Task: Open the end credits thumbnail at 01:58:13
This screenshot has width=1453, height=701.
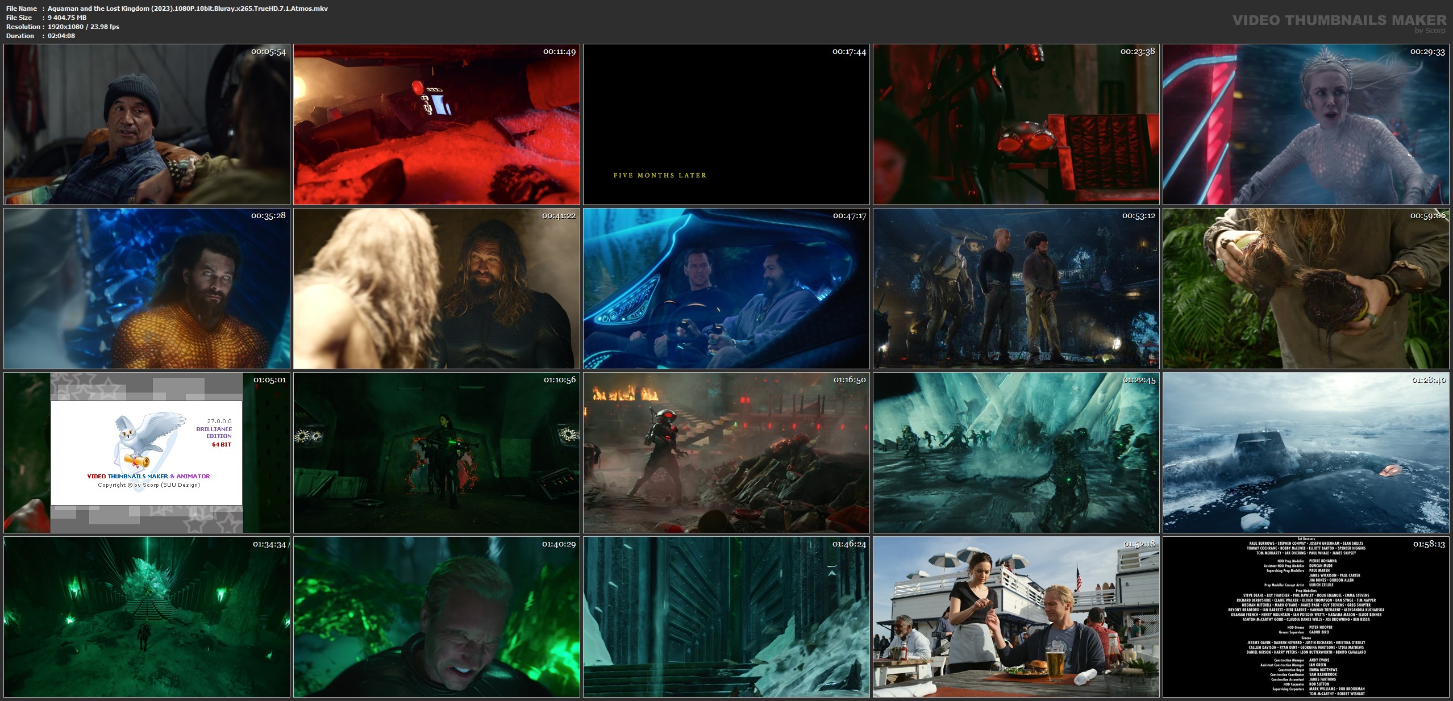Action: pyautogui.click(x=1305, y=617)
